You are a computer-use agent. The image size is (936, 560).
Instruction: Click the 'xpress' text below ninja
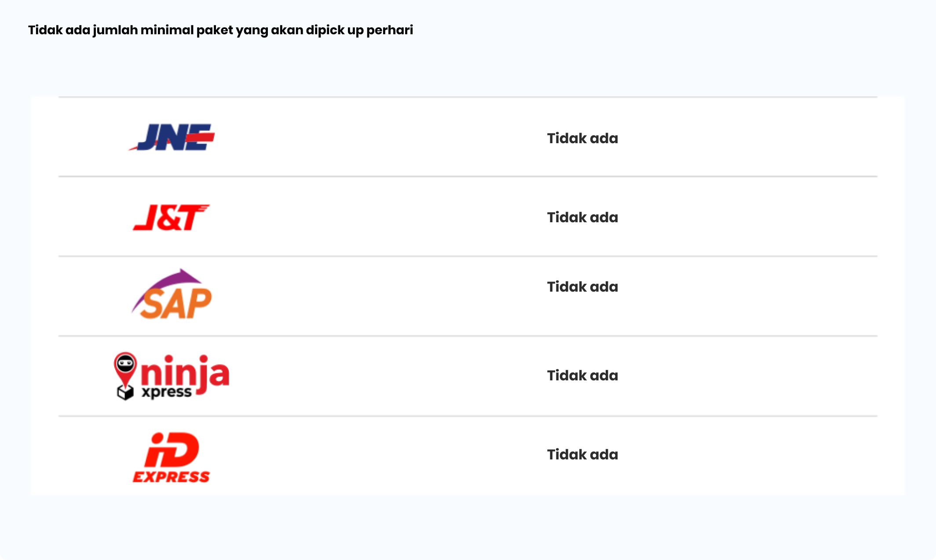coord(166,392)
